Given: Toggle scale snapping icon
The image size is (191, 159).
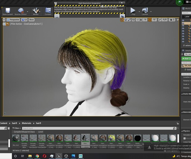Looking at the screenshot, I should 160,20.
